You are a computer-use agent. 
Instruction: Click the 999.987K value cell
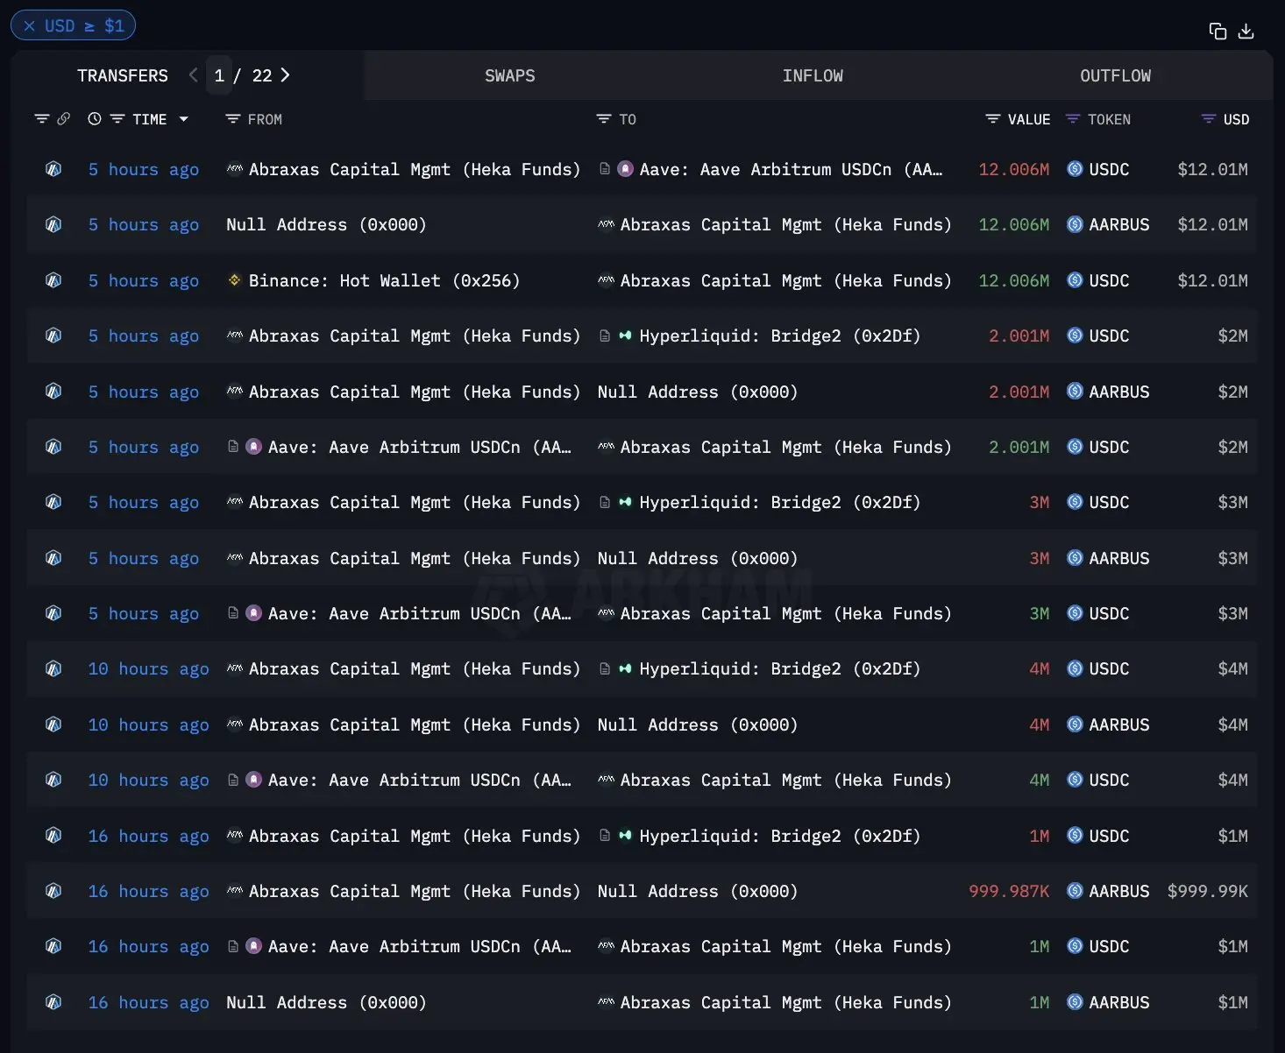click(x=1009, y=891)
